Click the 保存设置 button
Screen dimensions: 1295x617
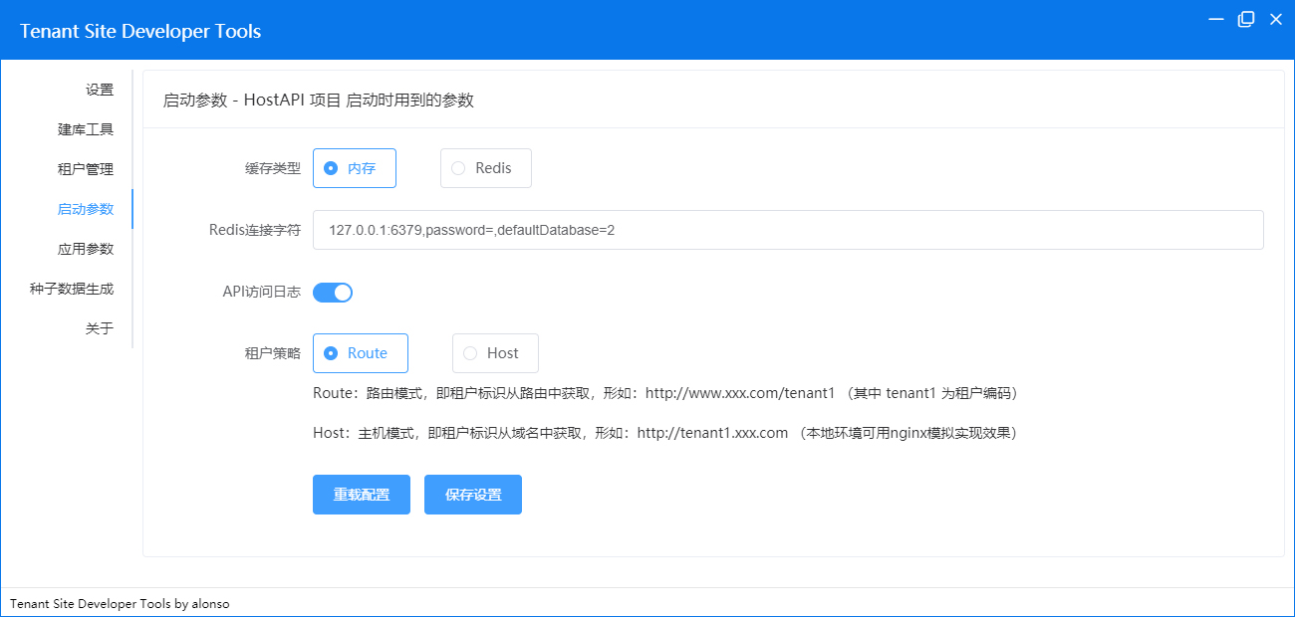[x=473, y=495]
